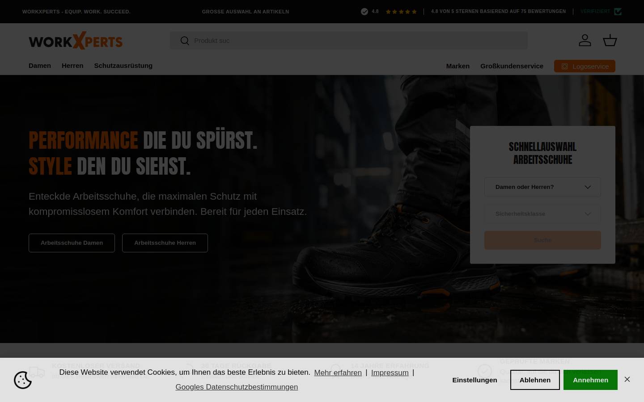This screenshot has height=402, width=644.
Task: Click the Arbeitsschuhe Damen button
Action: coord(72,243)
